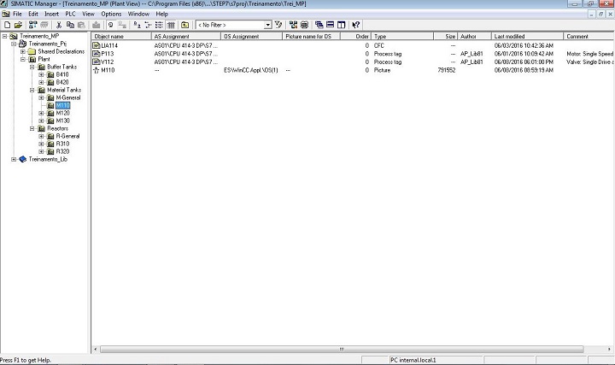
Task: Collapse the Buffer Tanks node
Action: [32, 68]
